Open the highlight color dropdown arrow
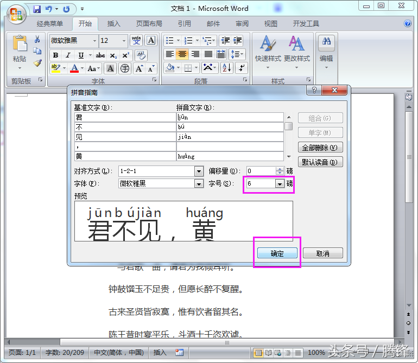 tap(64, 68)
